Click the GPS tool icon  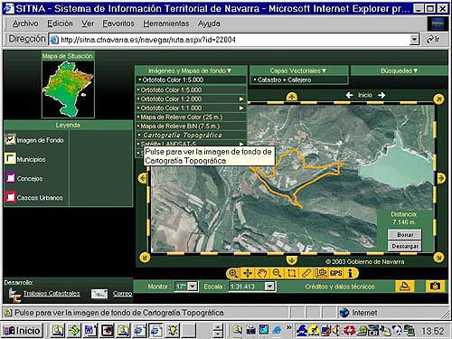coord(336,273)
